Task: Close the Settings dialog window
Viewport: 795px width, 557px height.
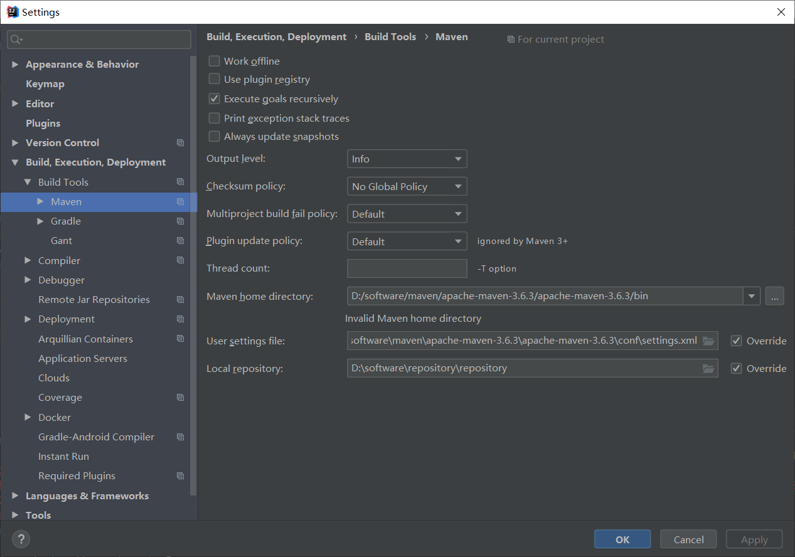Action: [x=781, y=12]
